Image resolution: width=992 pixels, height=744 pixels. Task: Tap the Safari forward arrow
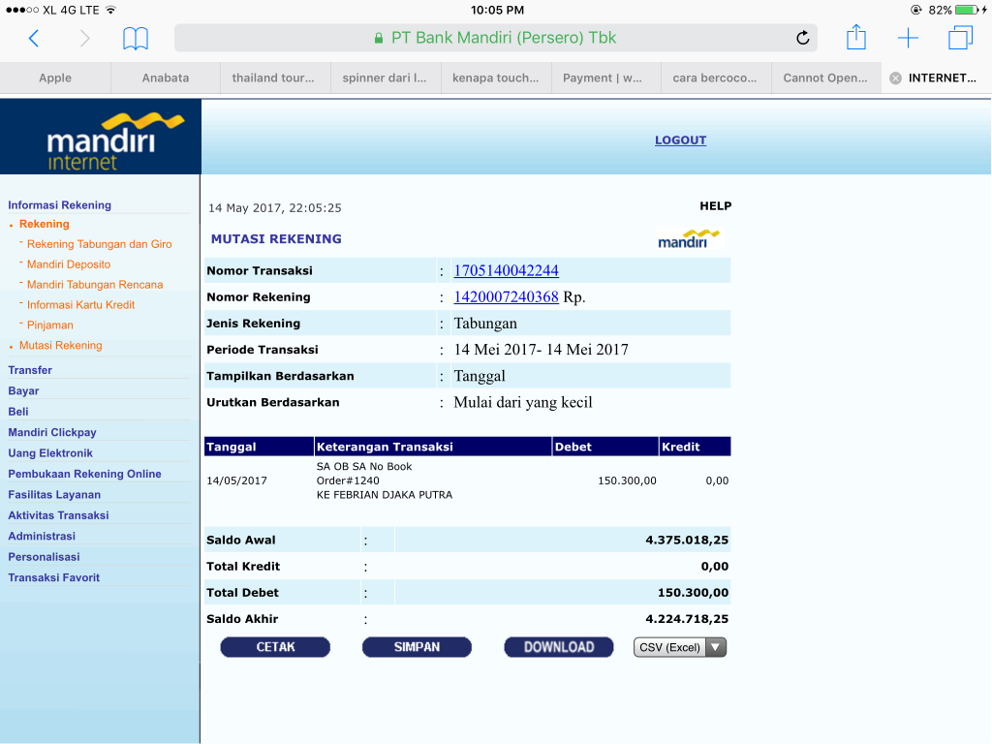point(85,39)
